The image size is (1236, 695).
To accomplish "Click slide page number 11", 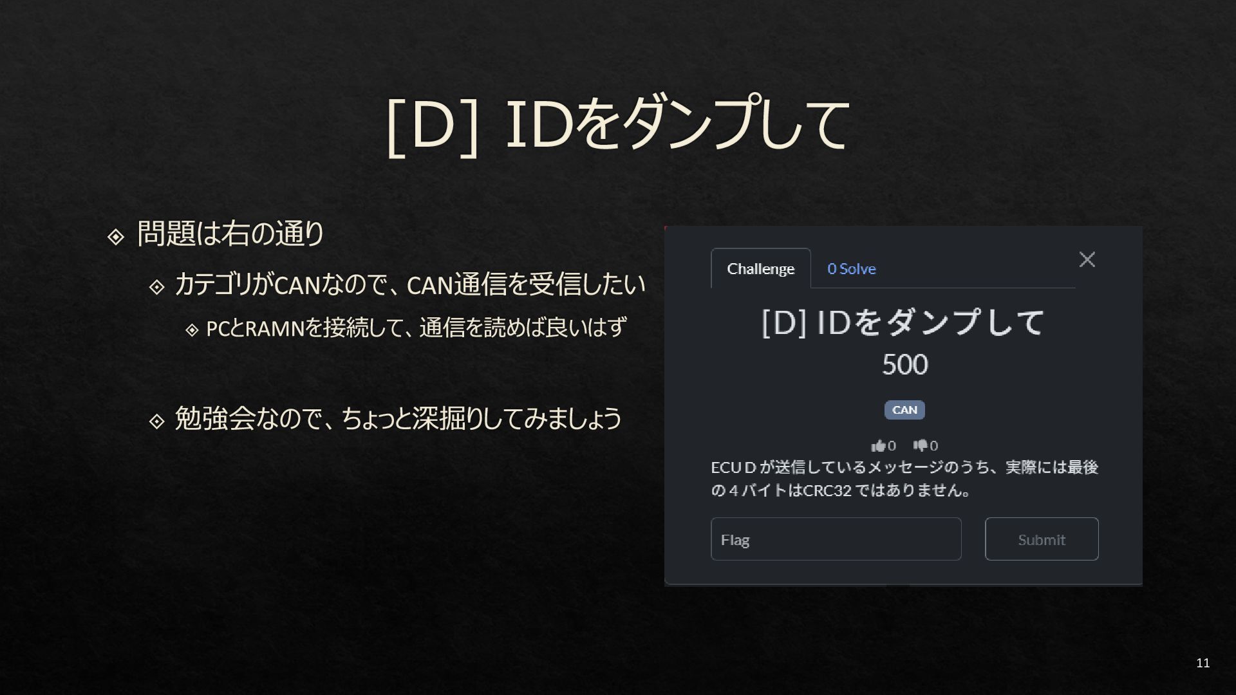I will pyautogui.click(x=1203, y=663).
